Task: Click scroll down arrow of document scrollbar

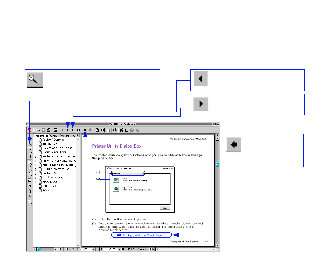Action: click(x=217, y=246)
